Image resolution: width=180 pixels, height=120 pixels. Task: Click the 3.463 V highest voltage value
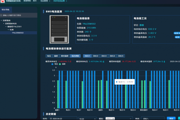(152, 33)
